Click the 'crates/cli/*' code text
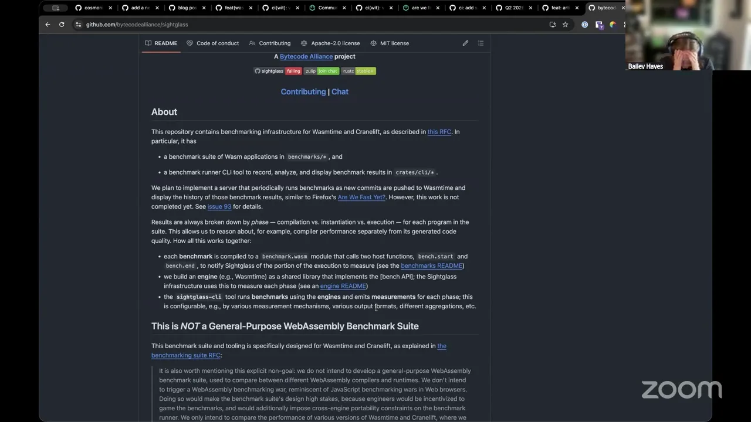Image resolution: width=751 pixels, height=422 pixels. coord(415,173)
